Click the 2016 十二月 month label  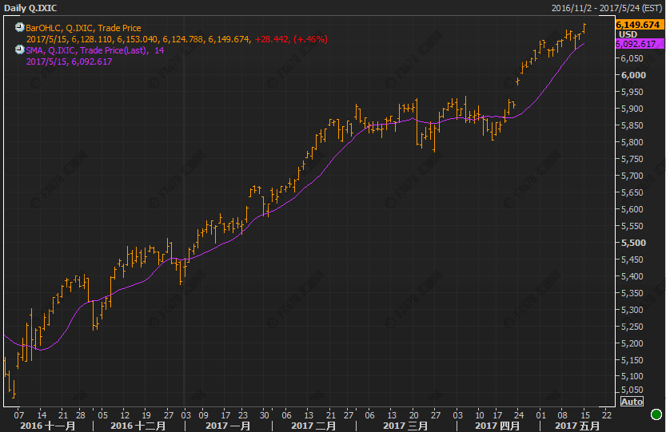pos(138,426)
